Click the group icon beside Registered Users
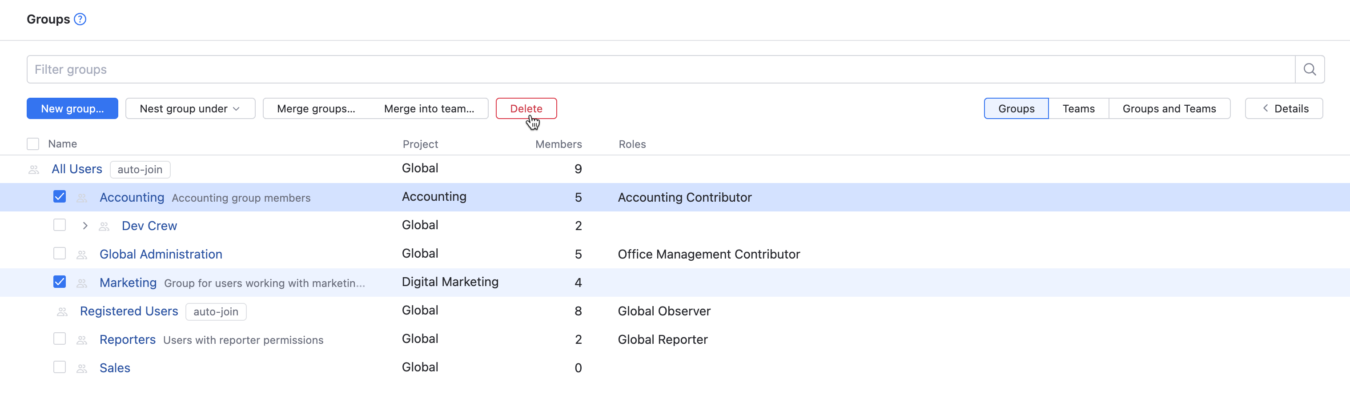Screen dimensions: 1350x414 (62, 312)
